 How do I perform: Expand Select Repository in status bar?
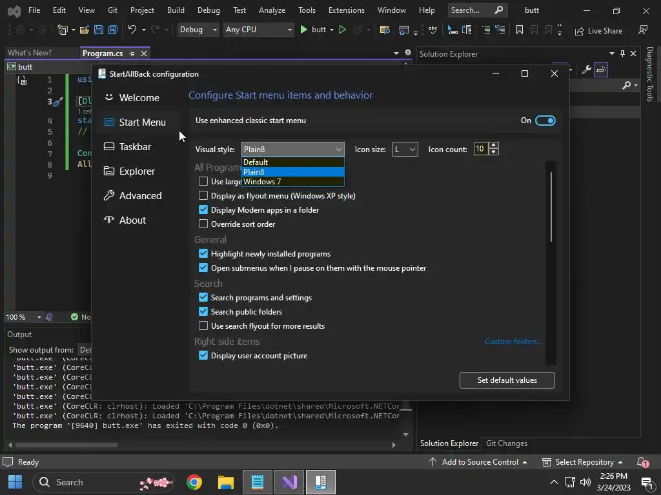(x=582, y=461)
